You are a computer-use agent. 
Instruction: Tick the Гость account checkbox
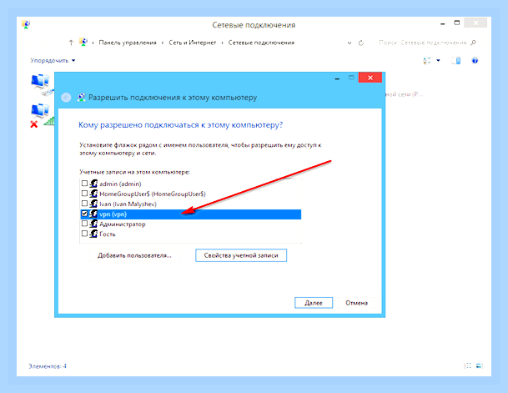pyautogui.click(x=84, y=234)
